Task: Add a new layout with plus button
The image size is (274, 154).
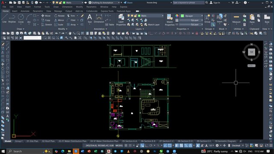Action: click(x=241, y=141)
